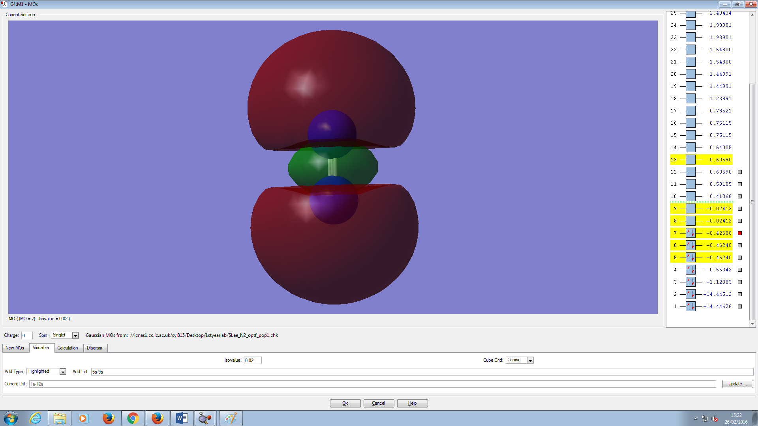Select orbital 13 energy level box
Viewport: 758px width, 426px height.
(690, 160)
